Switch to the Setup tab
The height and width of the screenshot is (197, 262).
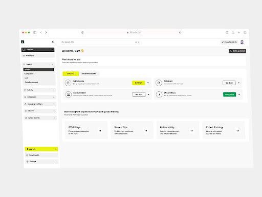[x=71, y=74]
